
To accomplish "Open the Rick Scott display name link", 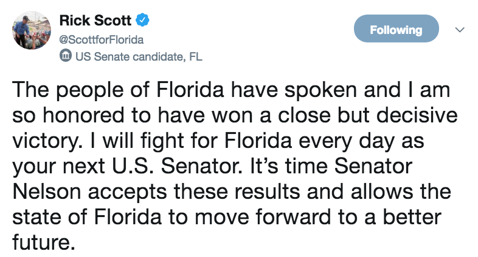I will pyautogui.click(x=95, y=21).
